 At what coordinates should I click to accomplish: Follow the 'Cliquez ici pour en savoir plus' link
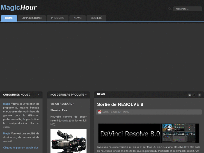pyautogui.click(x=21, y=148)
